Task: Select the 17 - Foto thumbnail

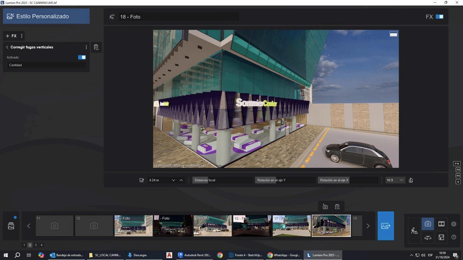Action: tap(292, 226)
